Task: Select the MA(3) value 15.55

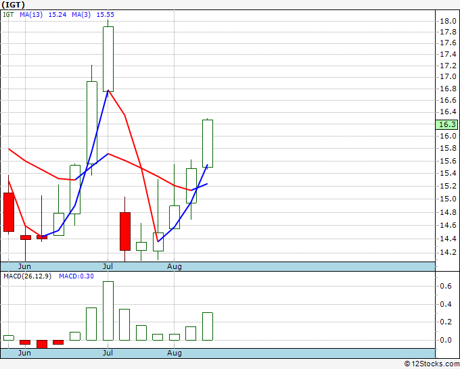Action: click(x=106, y=15)
